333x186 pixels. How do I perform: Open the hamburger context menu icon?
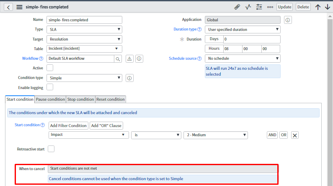tap(19, 7)
